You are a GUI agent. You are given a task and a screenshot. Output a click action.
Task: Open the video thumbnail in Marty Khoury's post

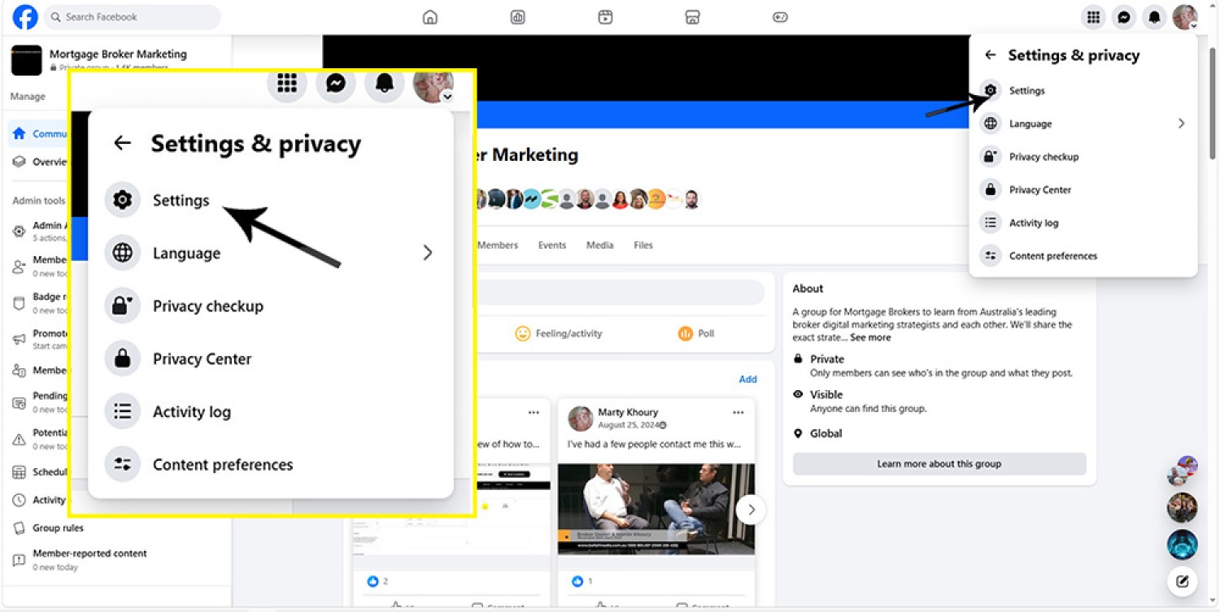656,509
